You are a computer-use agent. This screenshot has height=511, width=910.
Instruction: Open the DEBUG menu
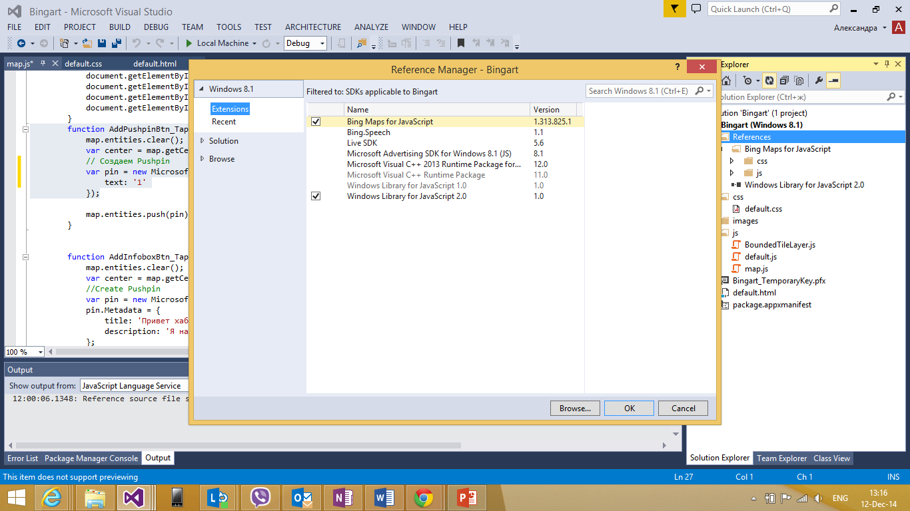pyautogui.click(x=156, y=27)
